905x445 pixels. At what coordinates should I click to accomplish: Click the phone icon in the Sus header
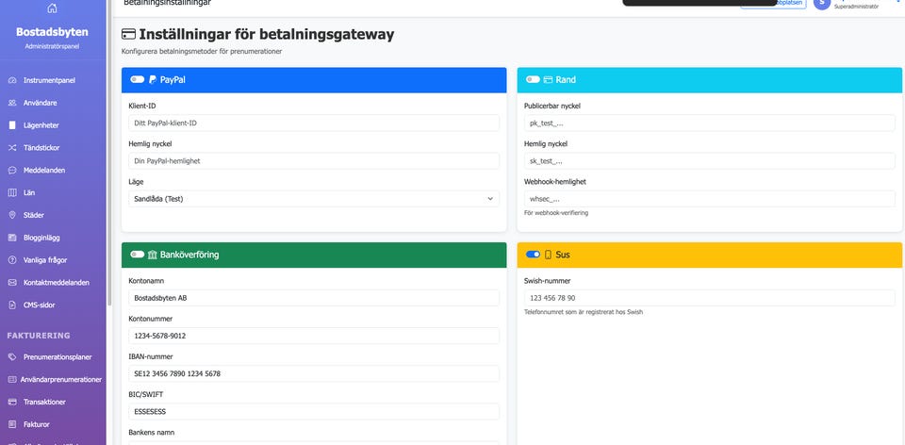pos(549,255)
